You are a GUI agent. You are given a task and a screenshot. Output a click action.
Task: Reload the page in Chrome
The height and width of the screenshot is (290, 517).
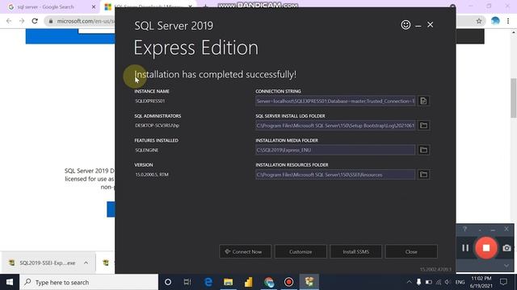point(35,21)
